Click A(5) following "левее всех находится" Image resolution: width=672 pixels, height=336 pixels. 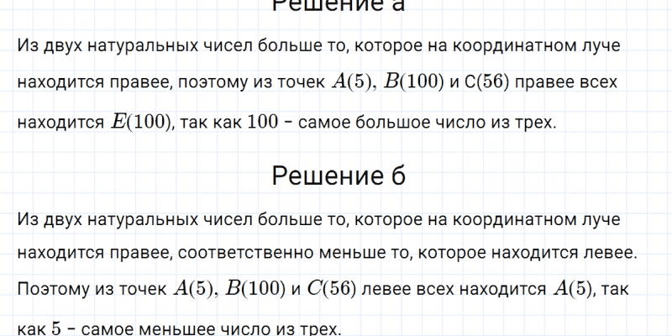coord(574,288)
